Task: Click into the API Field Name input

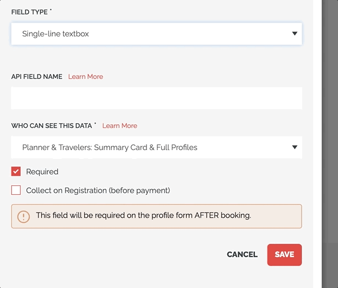Action: (x=156, y=98)
